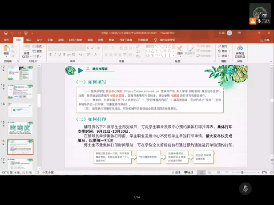Click the Find button in the editing group

pos(223,46)
